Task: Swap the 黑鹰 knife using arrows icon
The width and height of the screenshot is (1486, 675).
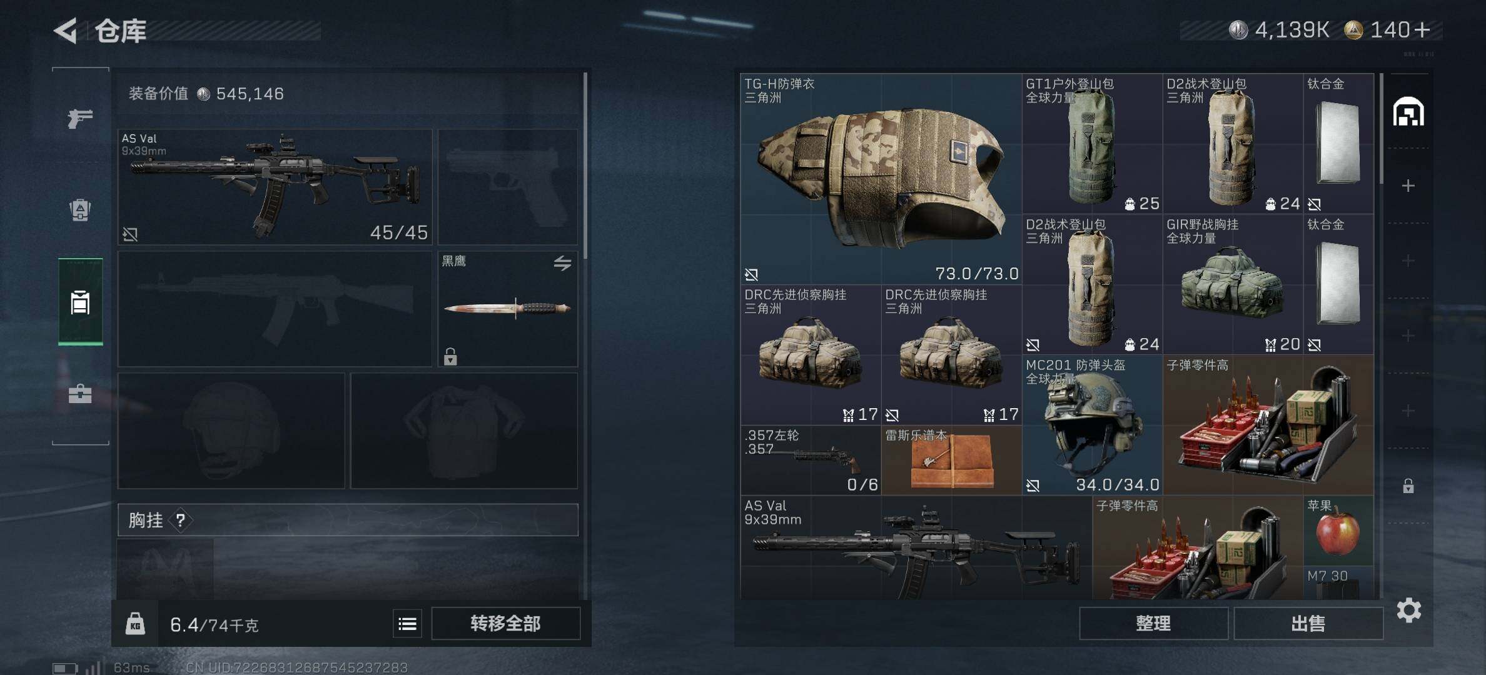Action: coord(562,263)
